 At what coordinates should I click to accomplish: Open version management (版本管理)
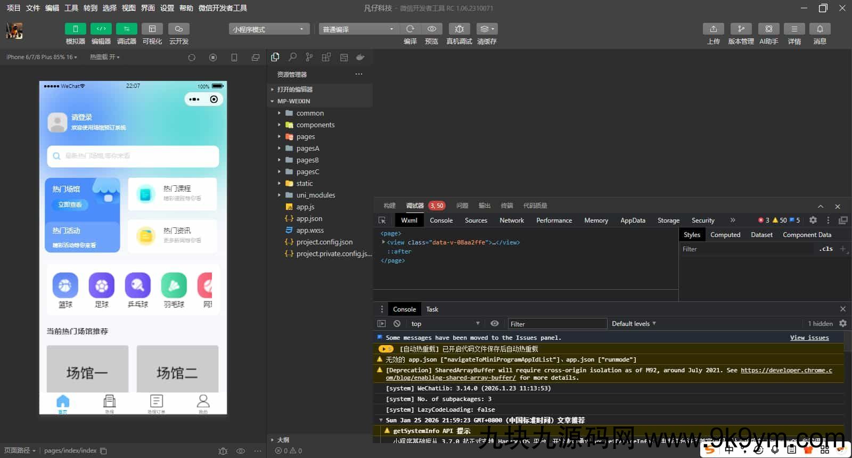(741, 29)
